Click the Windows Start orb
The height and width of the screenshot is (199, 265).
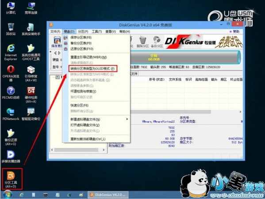click(8, 195)
